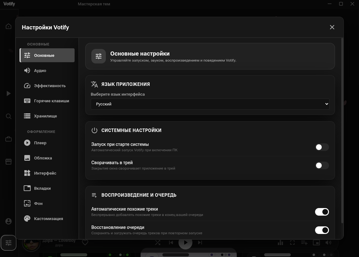Click the store icon in left rail
359x257 pixels.
pos(9,162)
